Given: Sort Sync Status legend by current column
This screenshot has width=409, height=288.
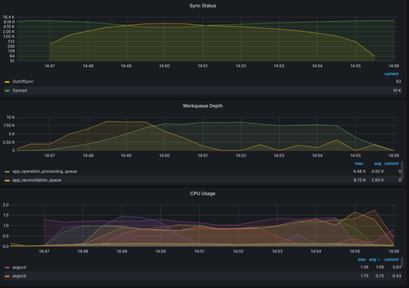Looking at the screenshot, I should point(391,74).
